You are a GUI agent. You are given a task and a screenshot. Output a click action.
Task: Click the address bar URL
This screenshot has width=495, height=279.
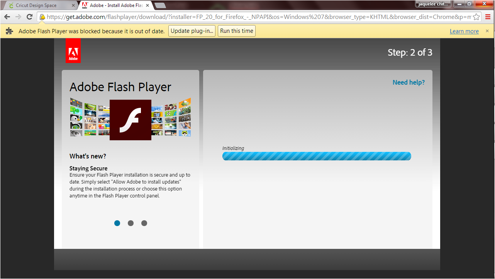click(x=259, y=17)
